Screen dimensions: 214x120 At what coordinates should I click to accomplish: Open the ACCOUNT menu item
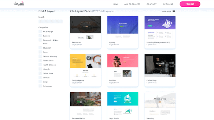click(x=168, y=4)
